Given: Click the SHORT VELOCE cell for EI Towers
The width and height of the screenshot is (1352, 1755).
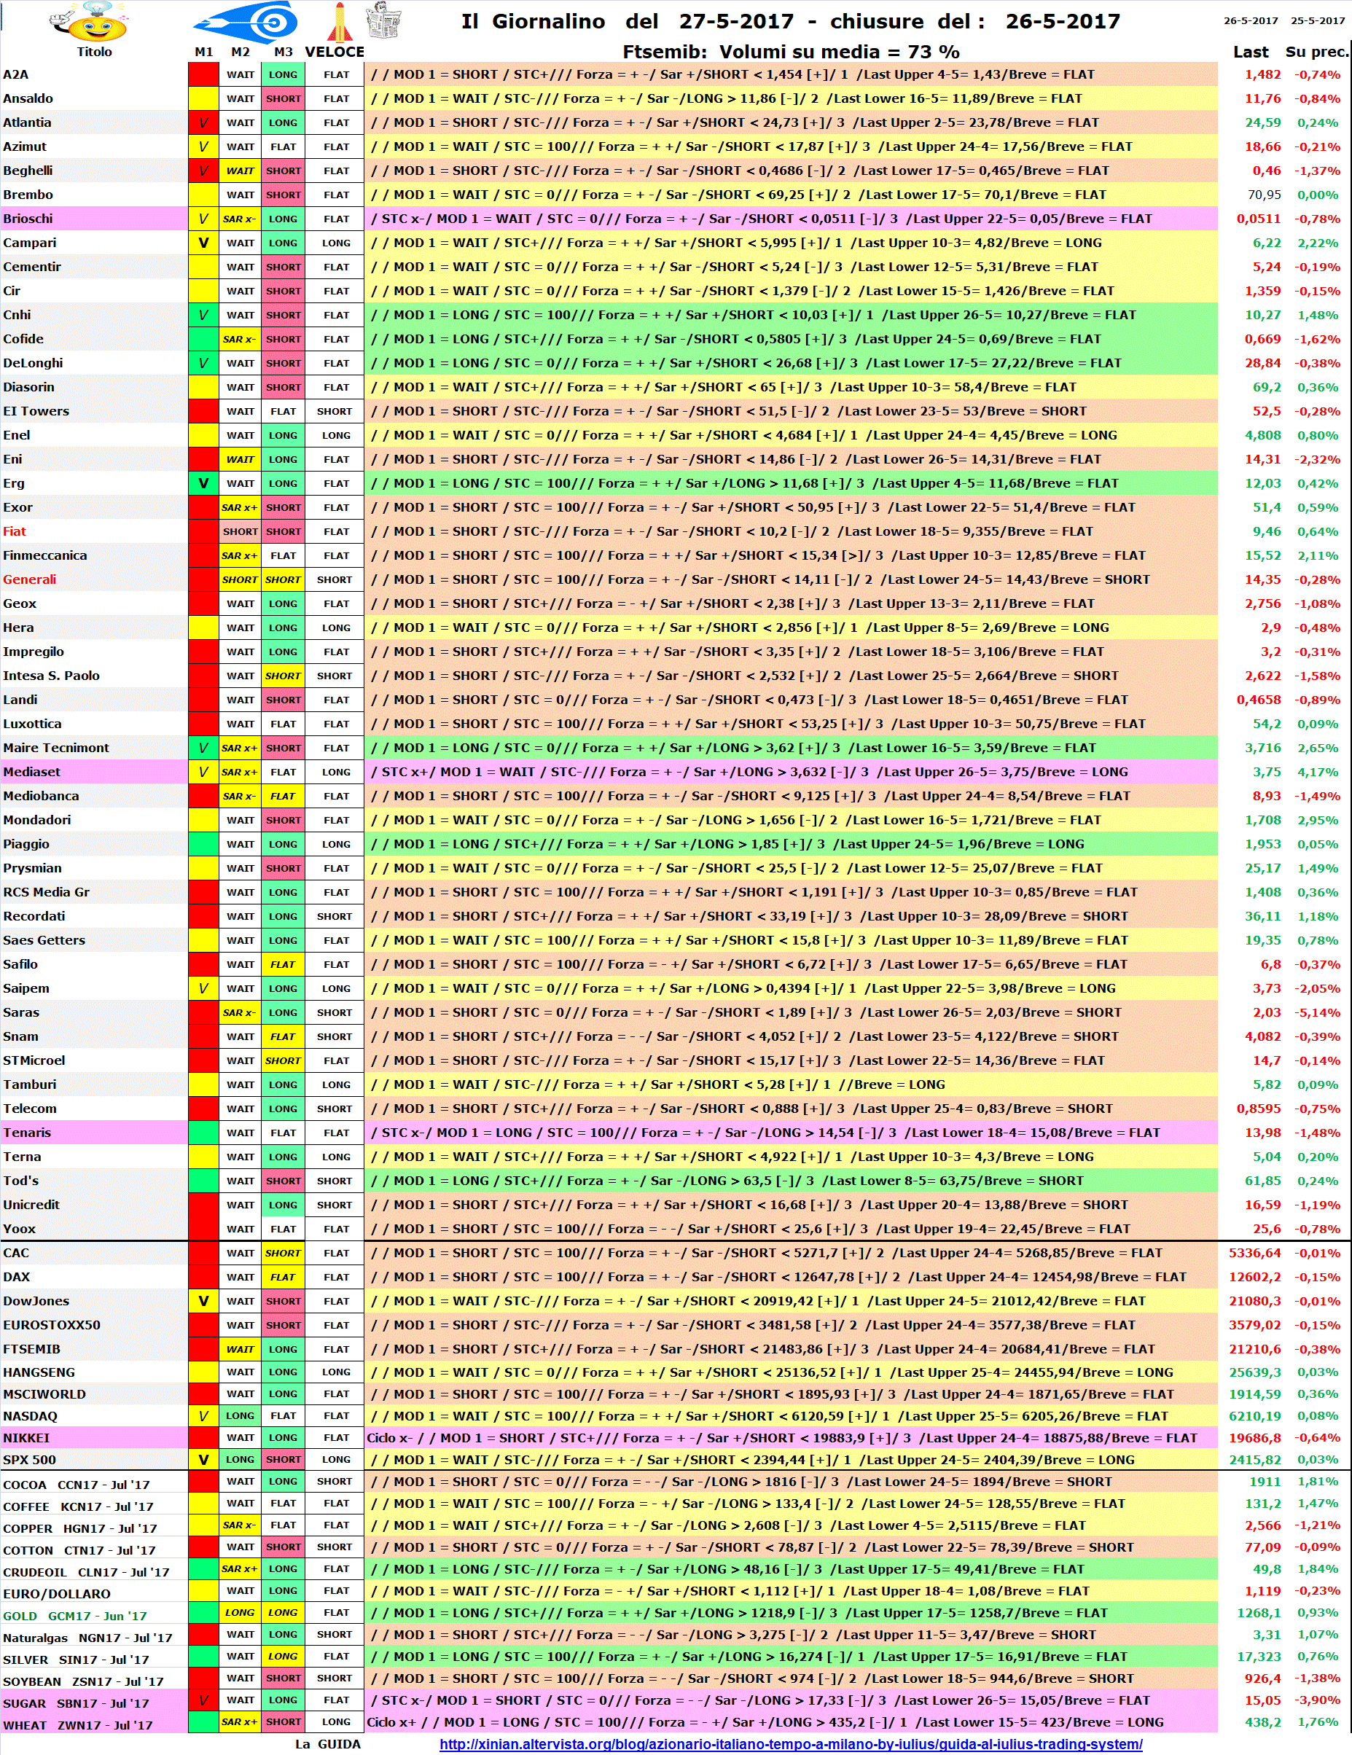Looking at the screenshot, I should click(335, 412).
